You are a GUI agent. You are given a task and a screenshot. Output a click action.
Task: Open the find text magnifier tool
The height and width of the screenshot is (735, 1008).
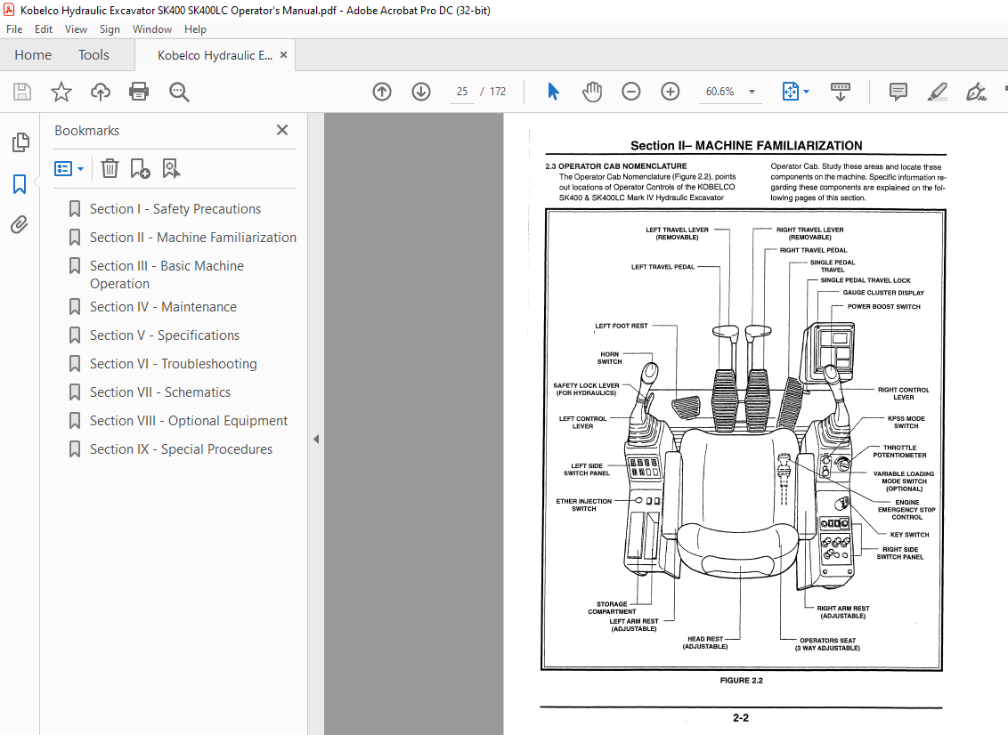tap(179, 92)
